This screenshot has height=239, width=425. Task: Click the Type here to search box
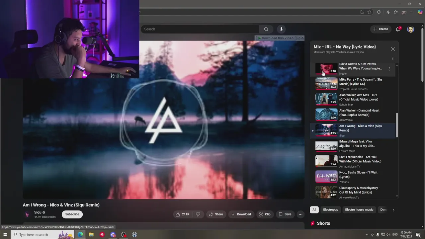tap(42, 235)
